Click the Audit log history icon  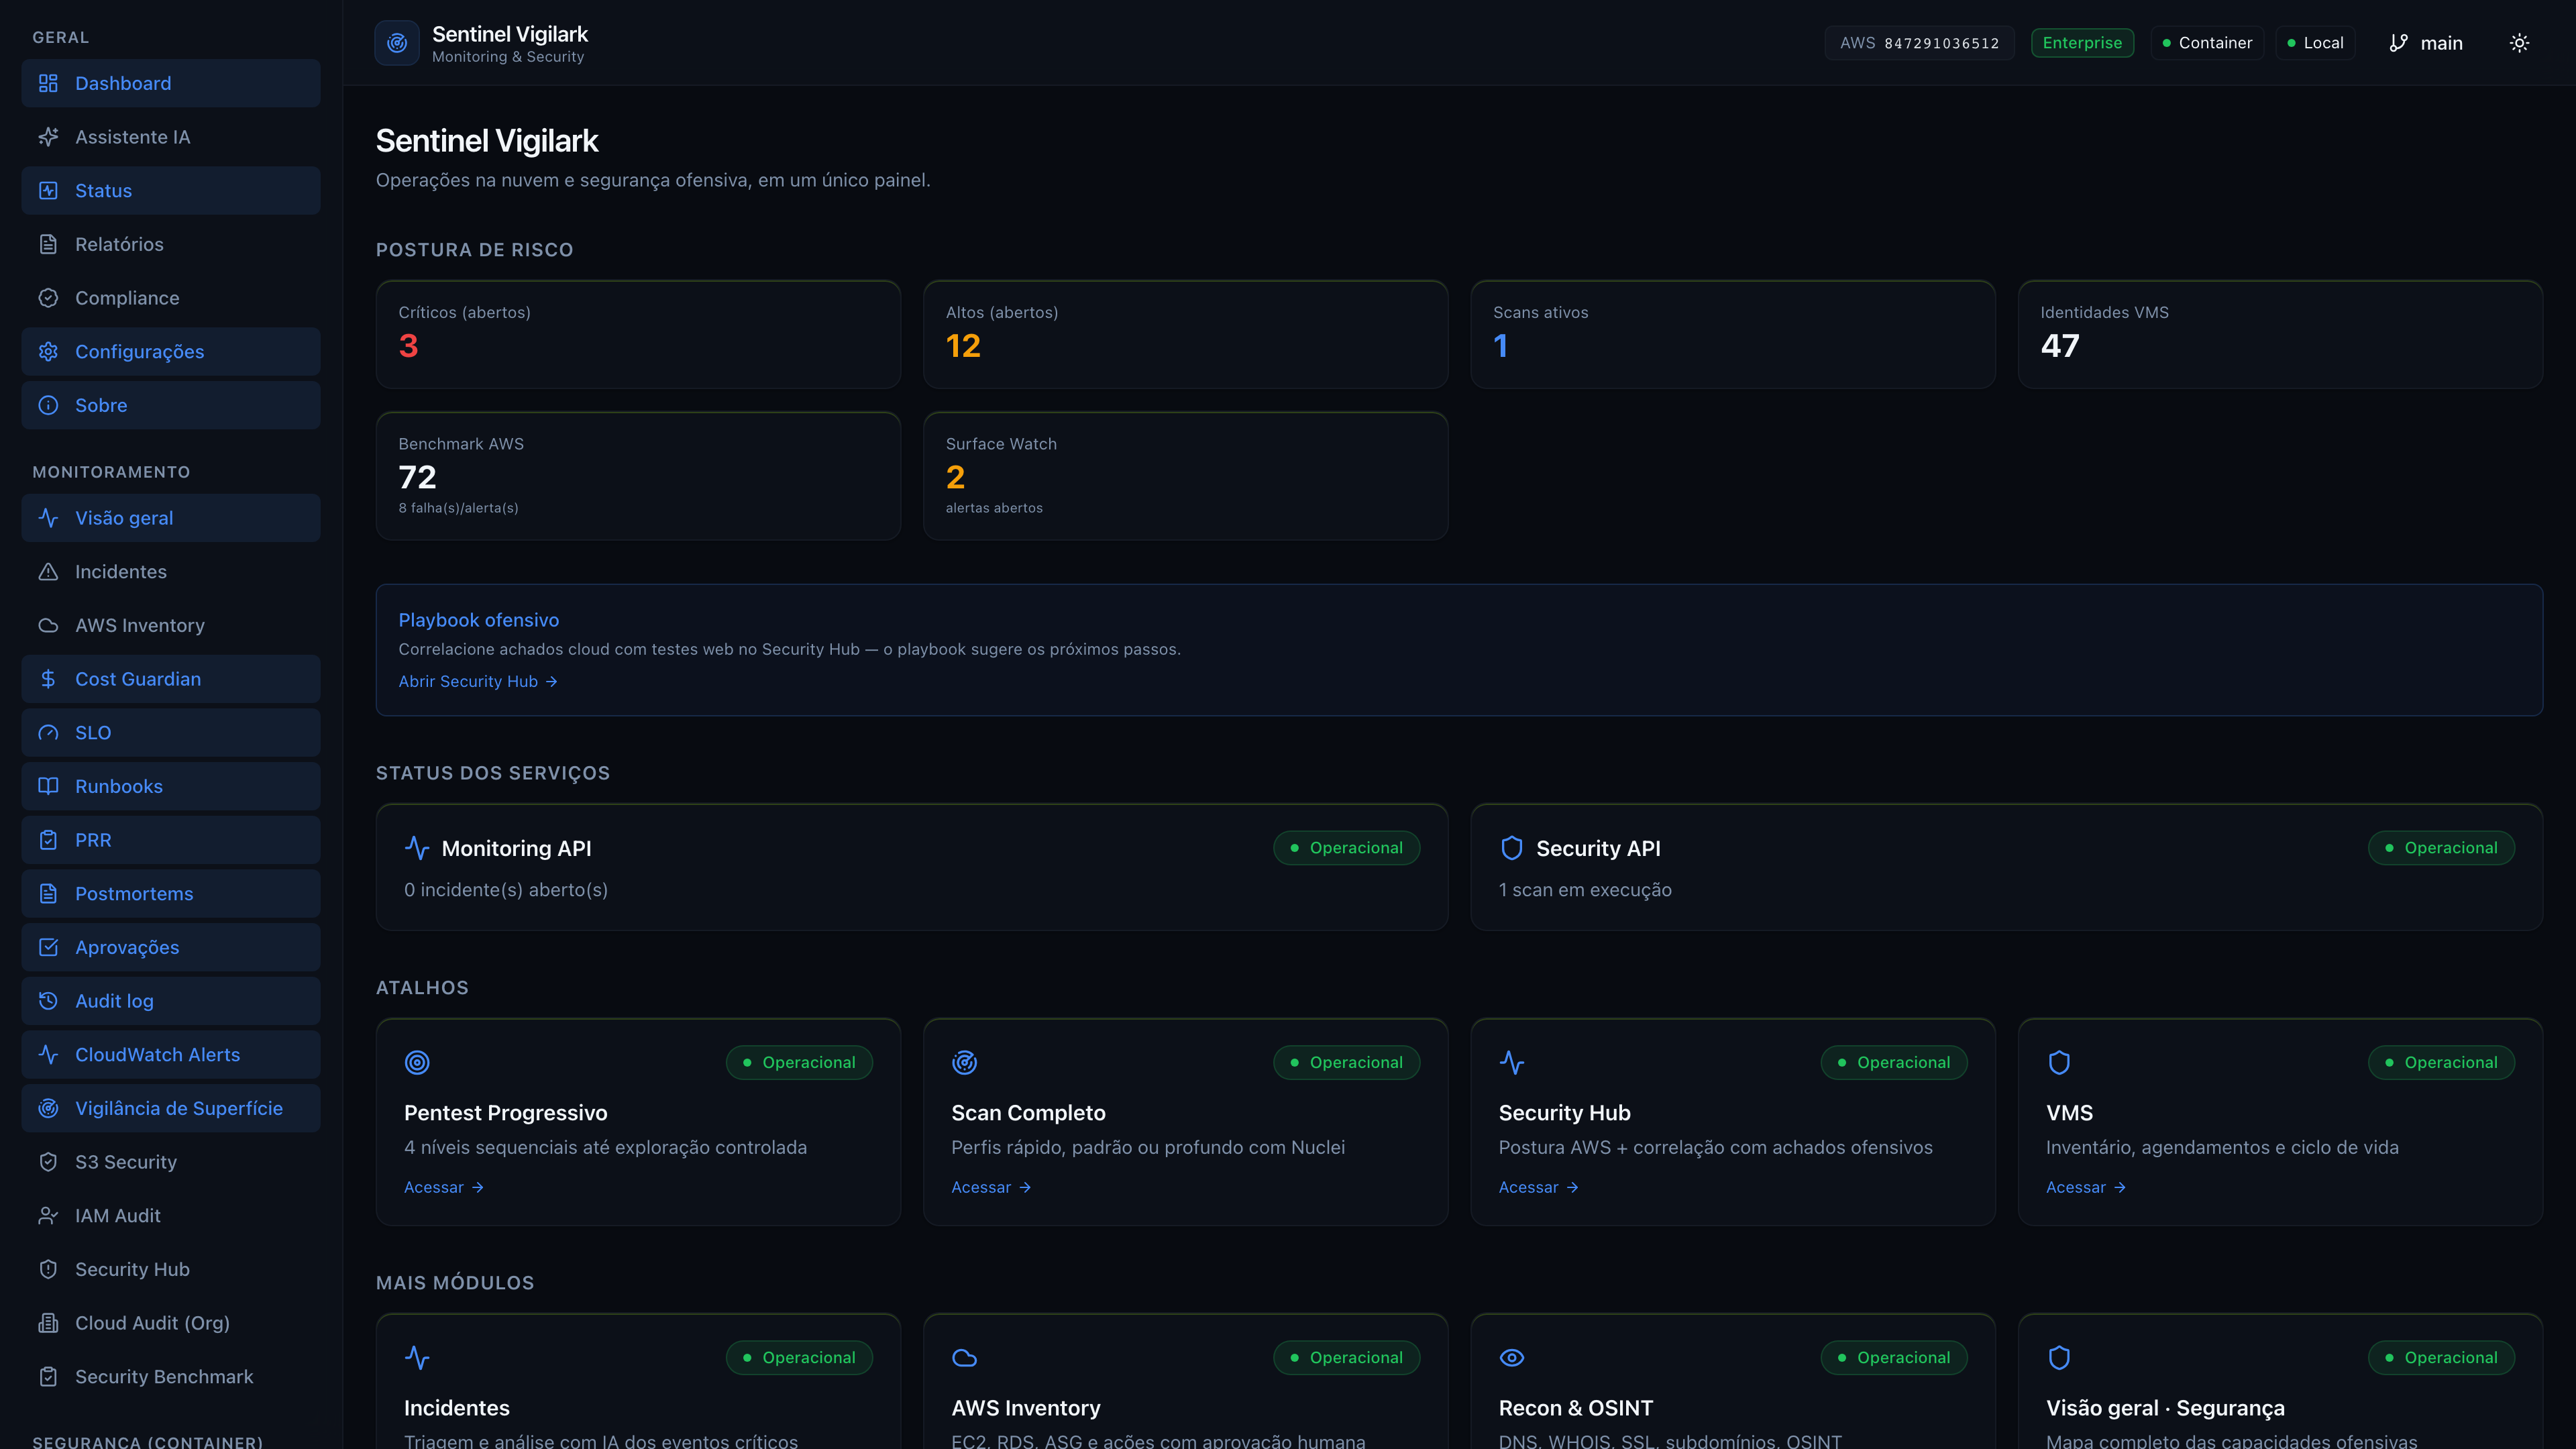pos(48,1001)
